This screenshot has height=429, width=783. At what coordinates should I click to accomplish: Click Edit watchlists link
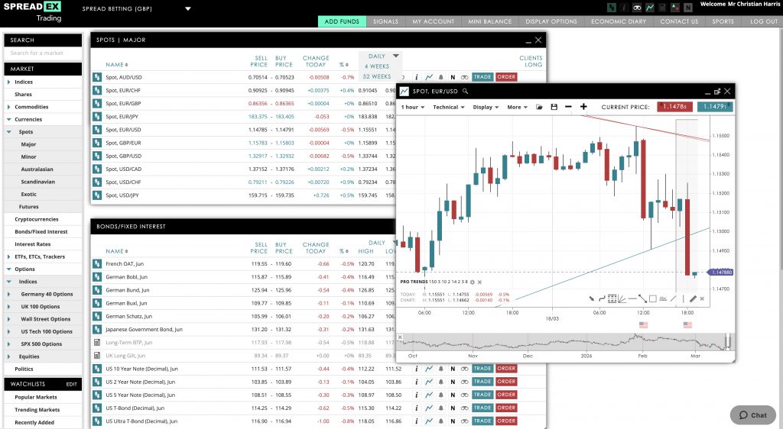point(71,384)
